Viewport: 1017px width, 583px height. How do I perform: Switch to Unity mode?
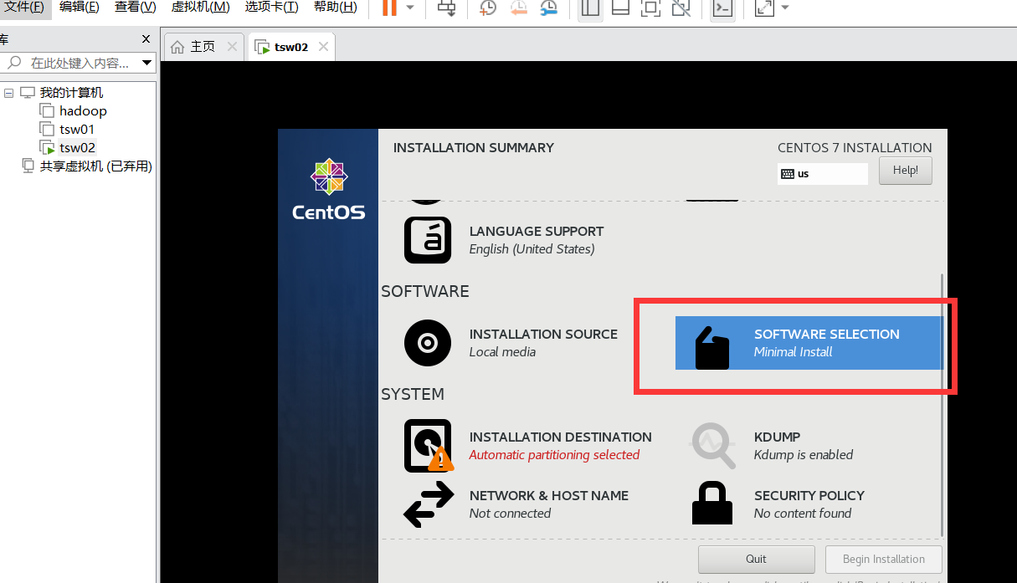click(681, 8)
